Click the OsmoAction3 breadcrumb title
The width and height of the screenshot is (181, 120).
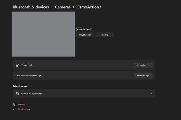click(x=89, y=7)
